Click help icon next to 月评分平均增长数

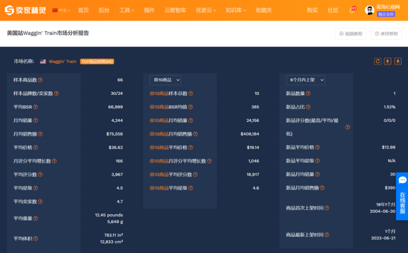tap(54, 161)
